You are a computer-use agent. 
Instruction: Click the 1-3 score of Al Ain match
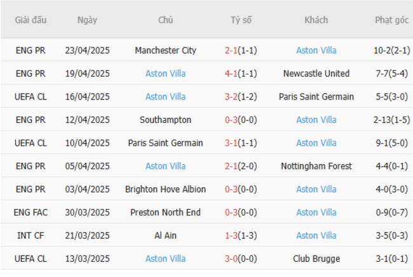pyautogui.click(x=231, y=236)
